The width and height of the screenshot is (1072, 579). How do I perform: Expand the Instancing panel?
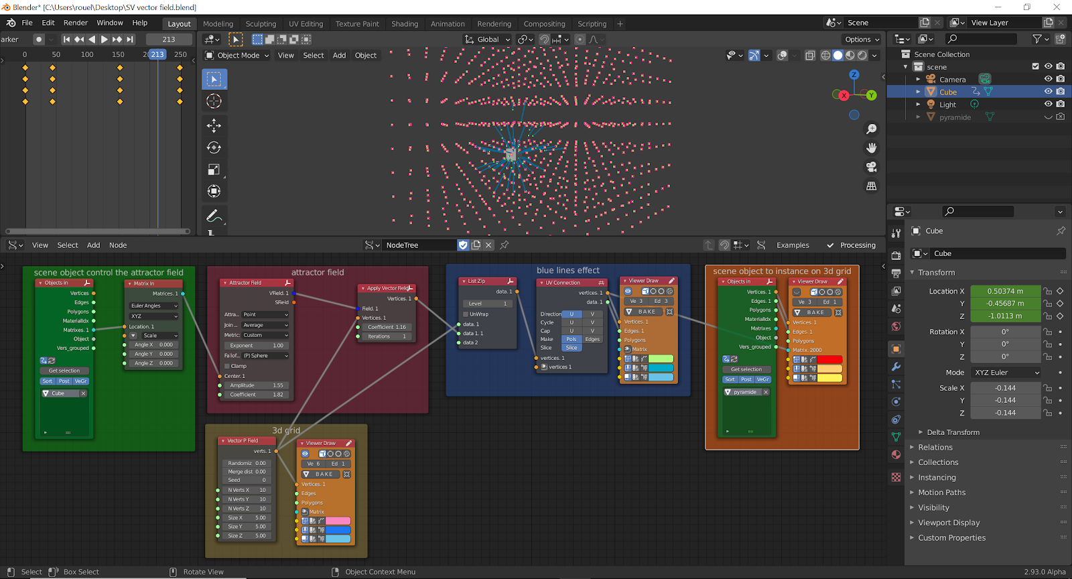(x=937, y=478)
